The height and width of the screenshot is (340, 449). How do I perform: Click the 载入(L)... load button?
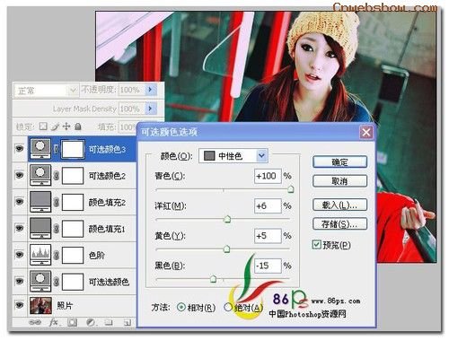(x=339, y=205)
